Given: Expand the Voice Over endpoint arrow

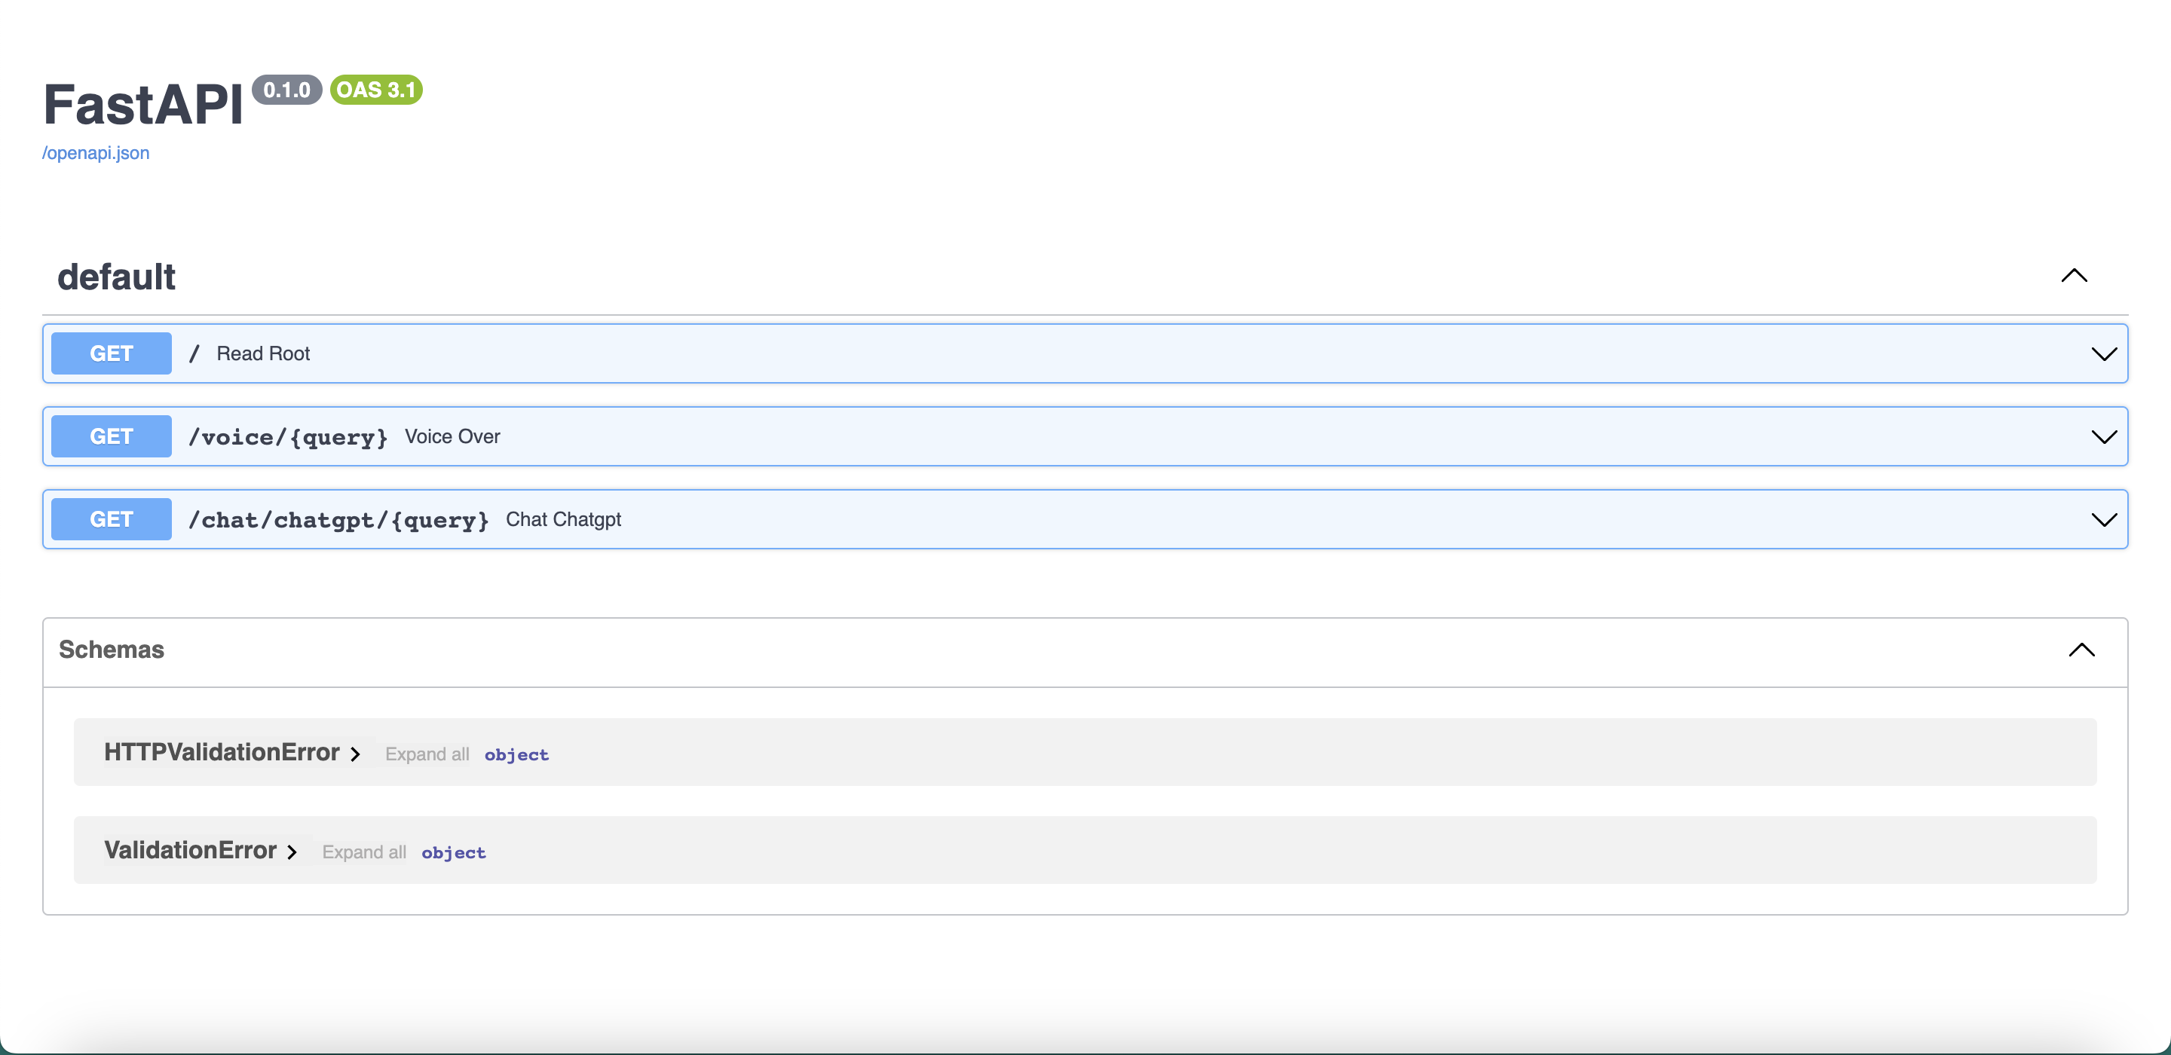Looking at the screenshot, I should pyautogui.click(x=2104, y=436).
